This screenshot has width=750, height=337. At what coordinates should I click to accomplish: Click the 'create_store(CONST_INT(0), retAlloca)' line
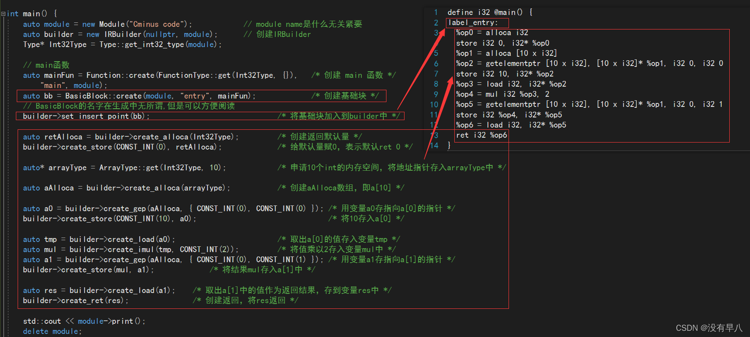coord(123,147)
